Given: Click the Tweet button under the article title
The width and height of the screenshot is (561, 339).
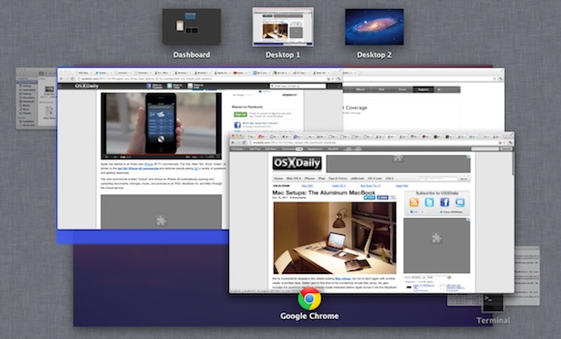Looking at the screenshot, I should coord(369,197).
